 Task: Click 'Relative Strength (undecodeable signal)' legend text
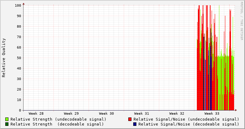(58, 119)
